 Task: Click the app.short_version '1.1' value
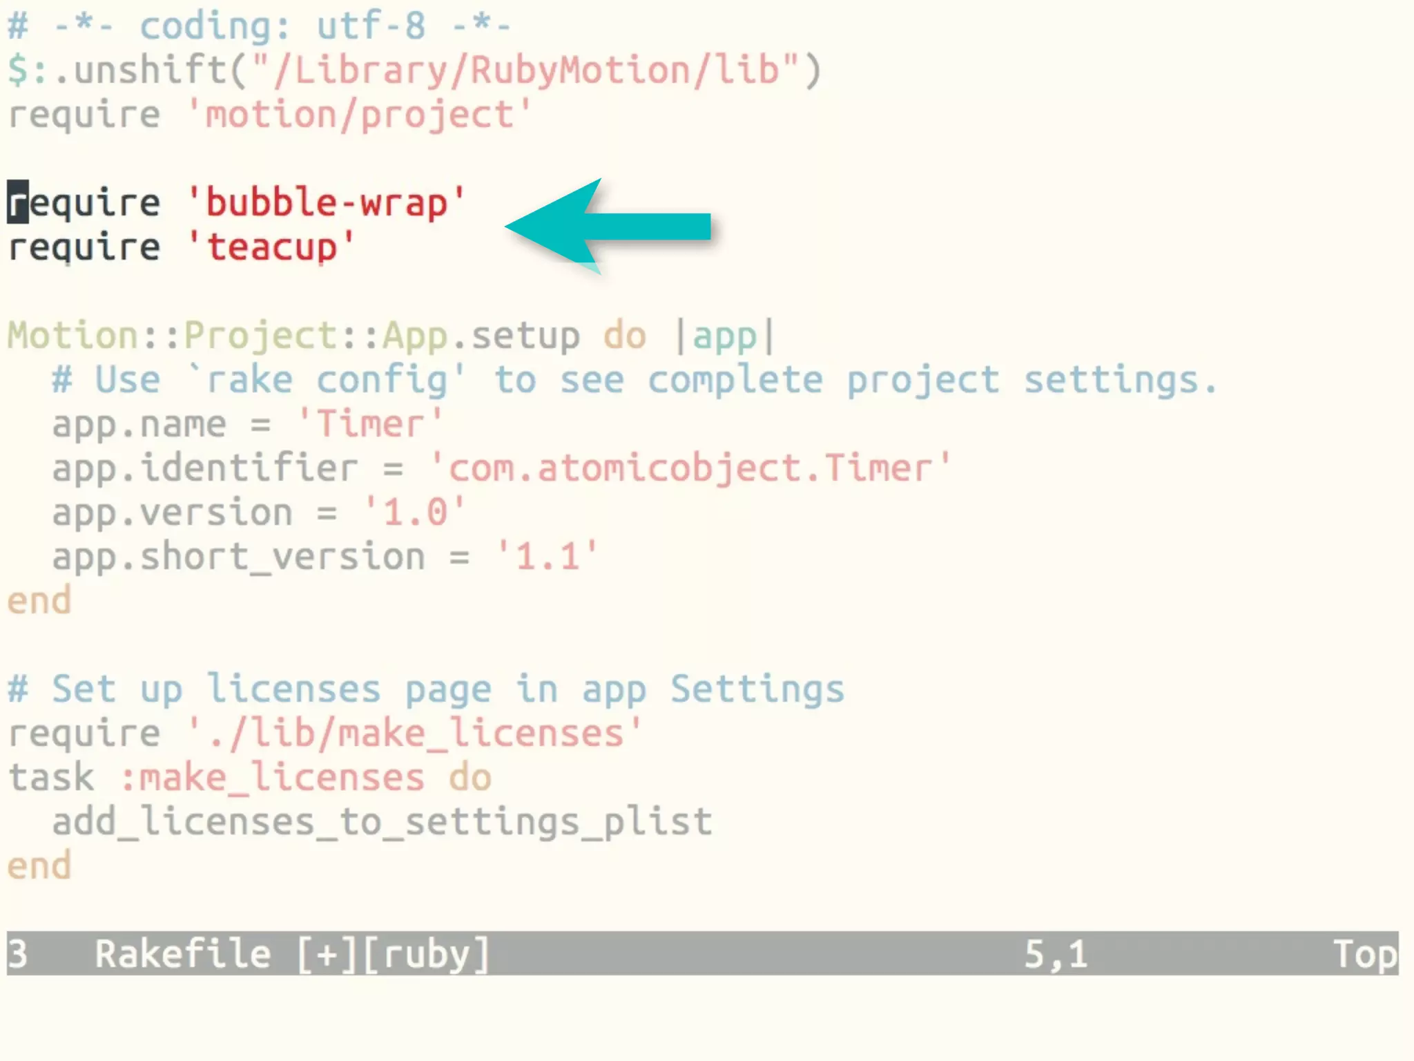pyautogui.click(x=547, y=556)
